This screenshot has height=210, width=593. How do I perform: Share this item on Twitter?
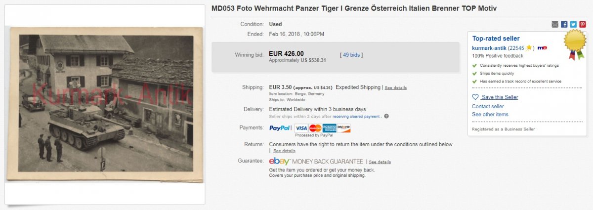tap(573, 24)
